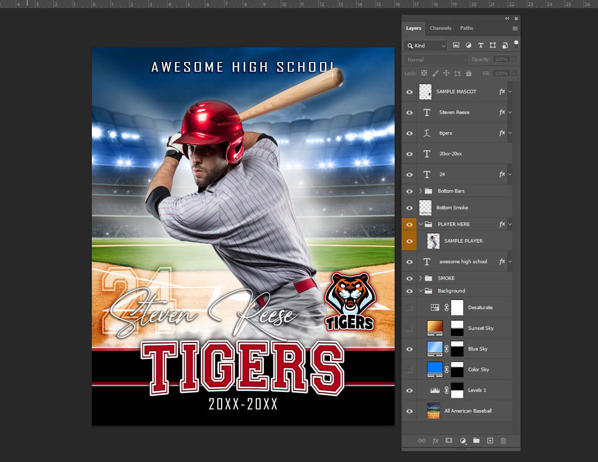The width and height of the screenshot is (598, 462).
Task: Click fx badge on SAMPLE MASCOT layer
Action: click(x=502, y=91)
